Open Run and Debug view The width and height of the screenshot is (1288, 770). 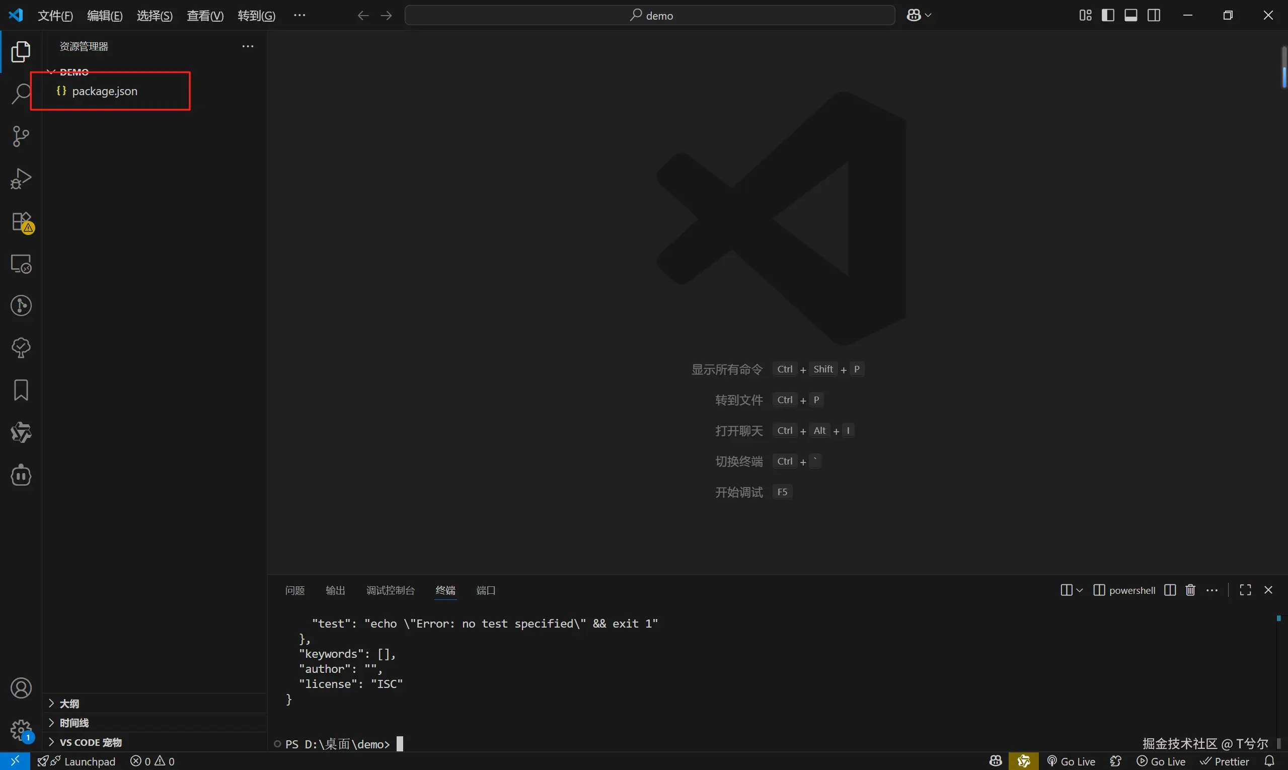click(x=21, y=179)
